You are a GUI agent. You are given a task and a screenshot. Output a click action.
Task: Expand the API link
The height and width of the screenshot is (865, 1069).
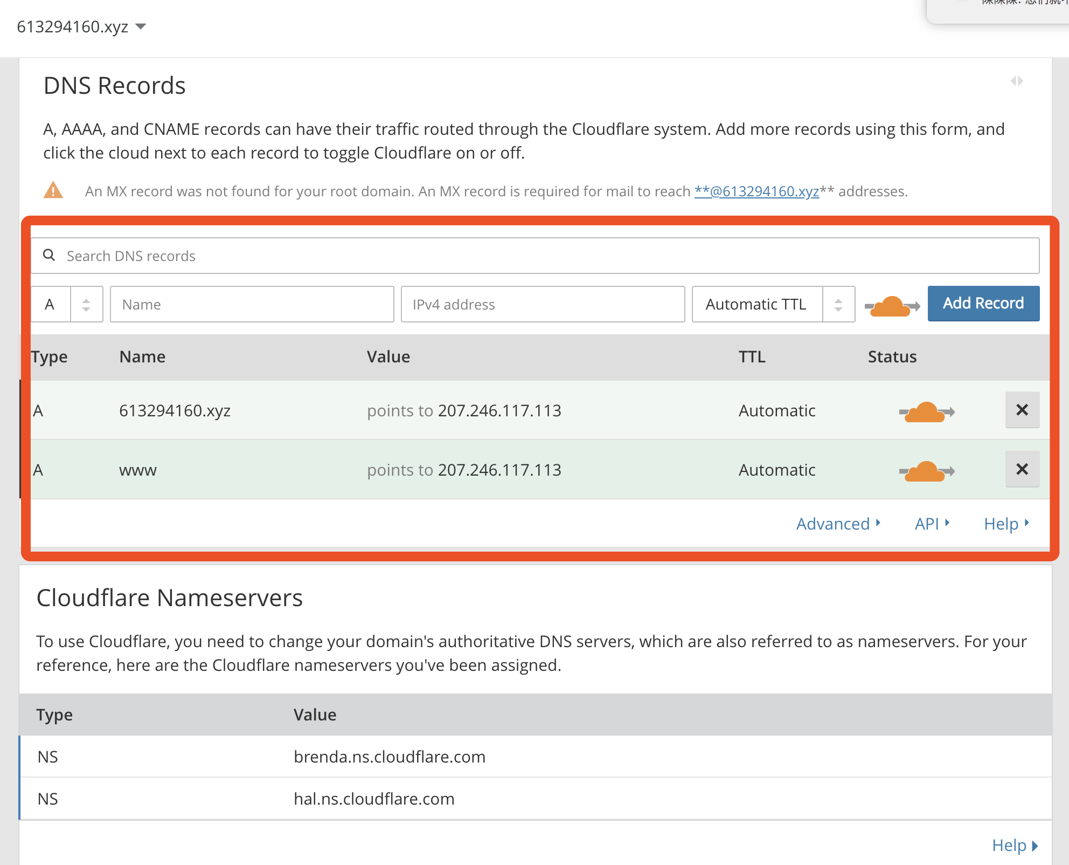[x=932, y=524]
